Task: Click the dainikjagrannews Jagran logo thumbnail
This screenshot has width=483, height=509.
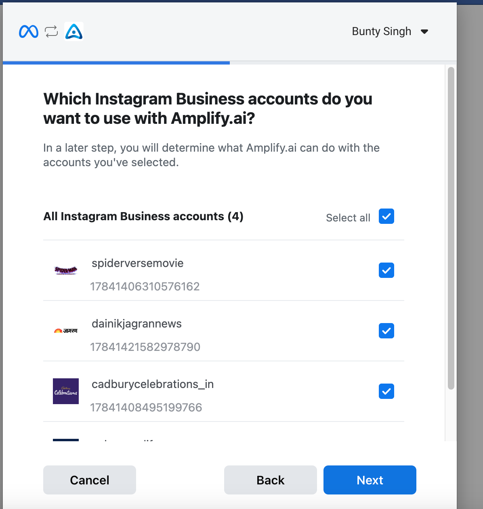Action: tap(66, 331)
